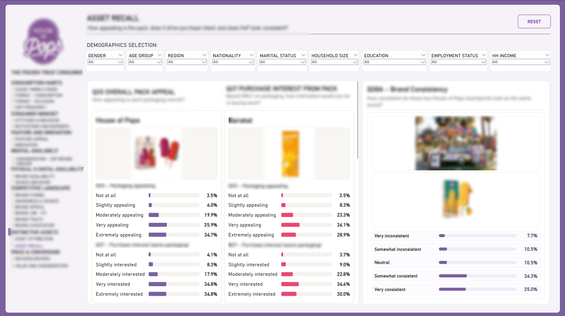Click the 35.9% value in House of Pops card
This screenshot has height=316, width=565.
click(211, 225)
